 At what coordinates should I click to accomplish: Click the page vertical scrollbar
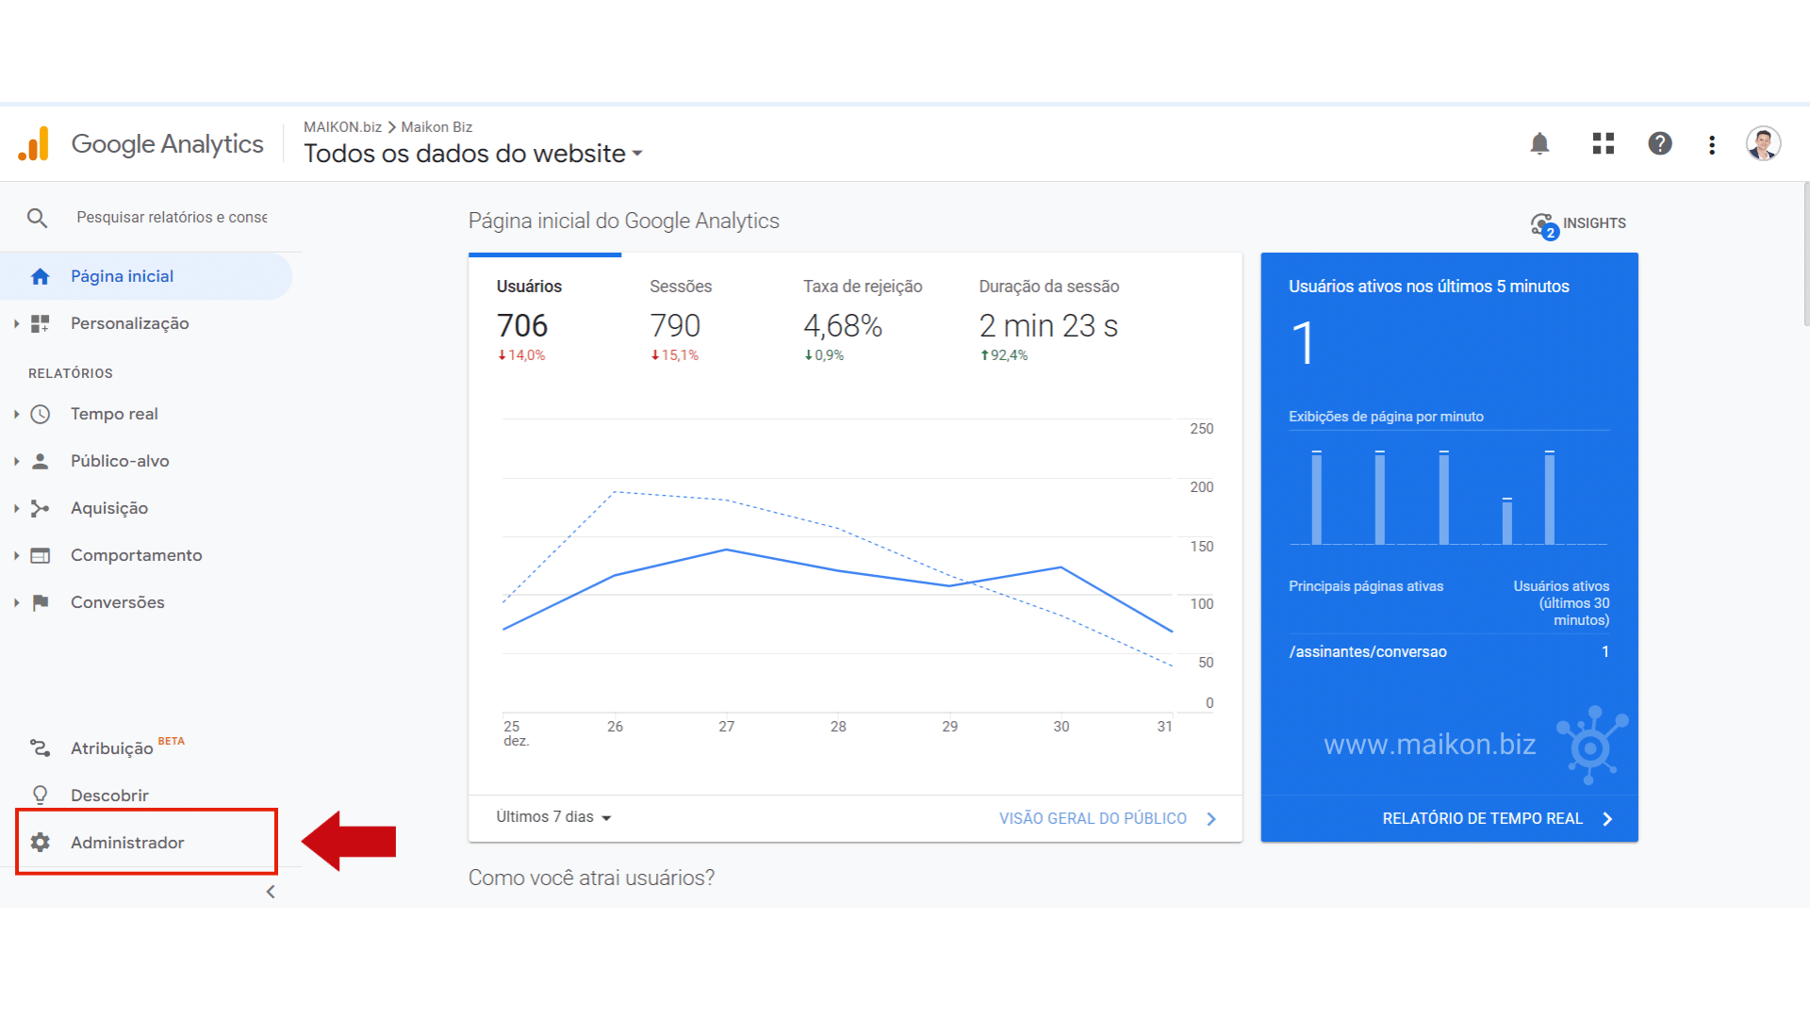click(x=1805, y=254)
